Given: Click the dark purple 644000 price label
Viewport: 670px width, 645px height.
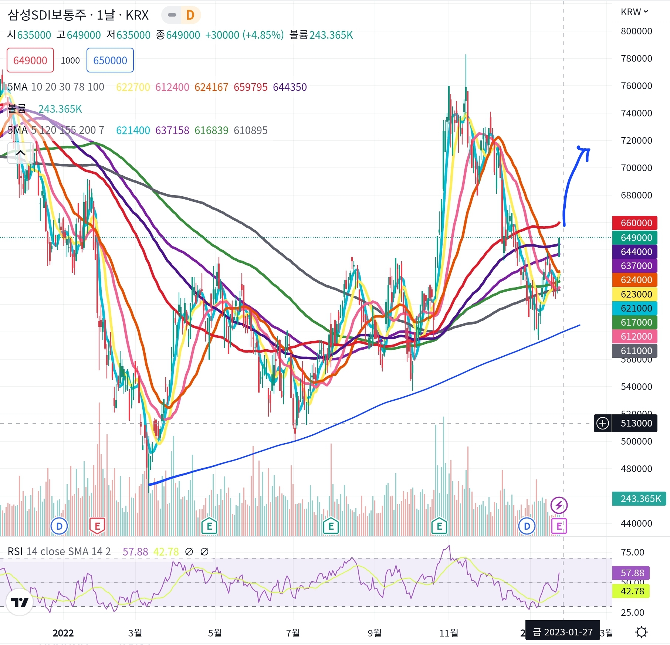Looking at the screenshot, I should pos(635,252).
